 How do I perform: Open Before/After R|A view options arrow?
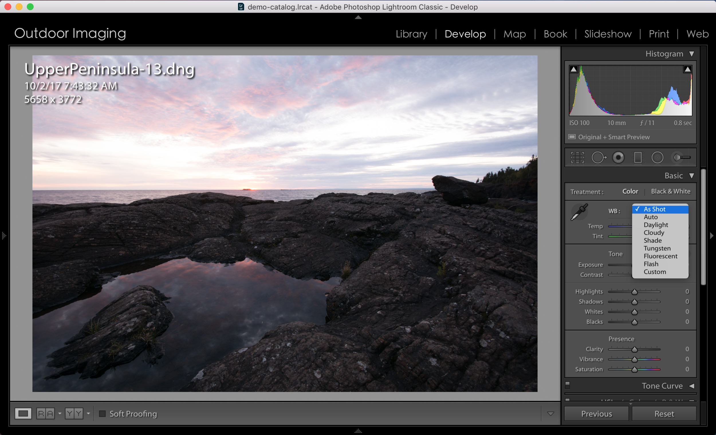(60, 414)
